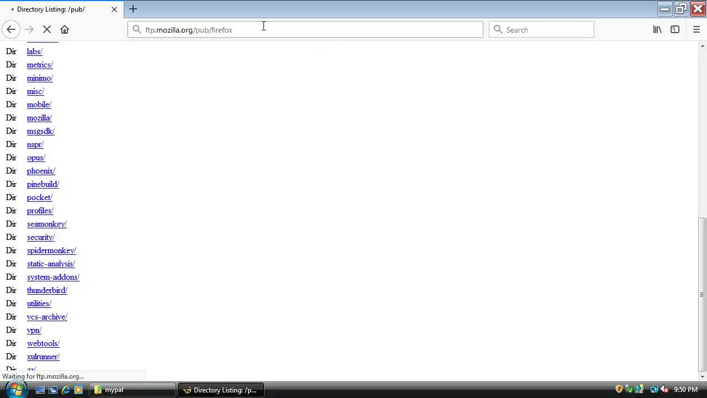The image size is (707, 398).
Task: Open the hamburger application menu
Action: [696, 29]
